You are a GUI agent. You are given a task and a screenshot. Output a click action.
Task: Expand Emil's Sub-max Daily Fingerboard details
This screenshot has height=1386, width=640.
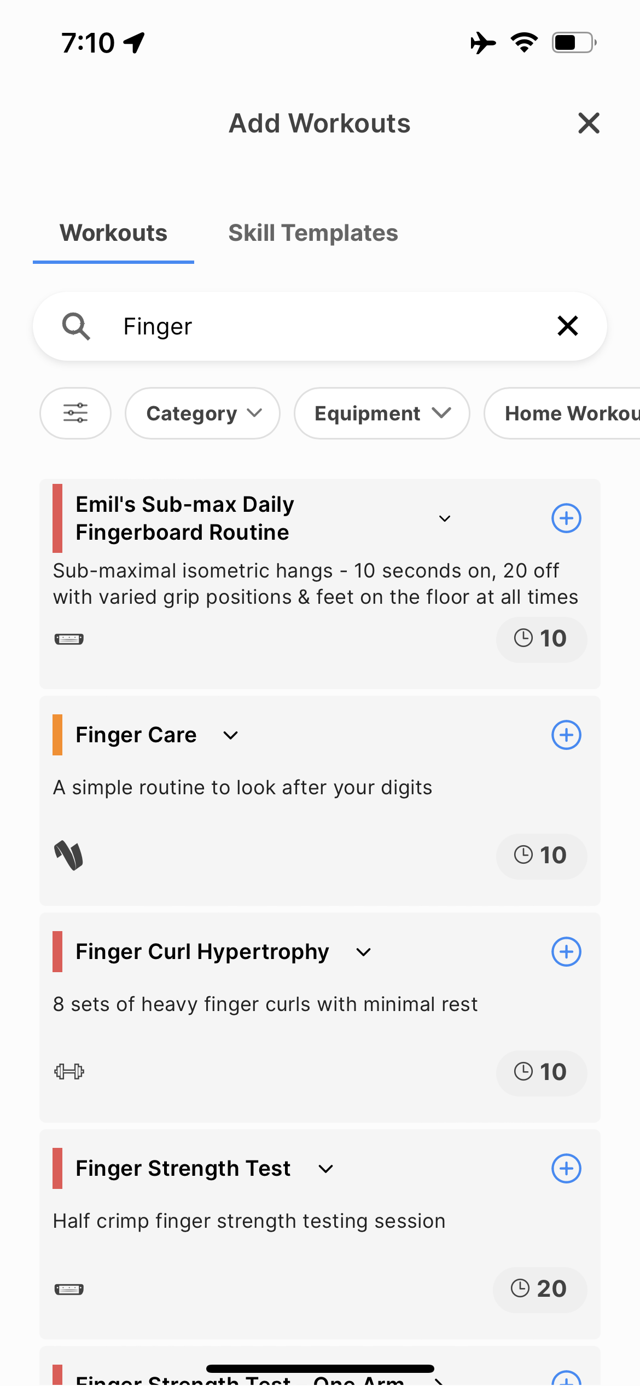pyautogui.click(x=445, y=518)
